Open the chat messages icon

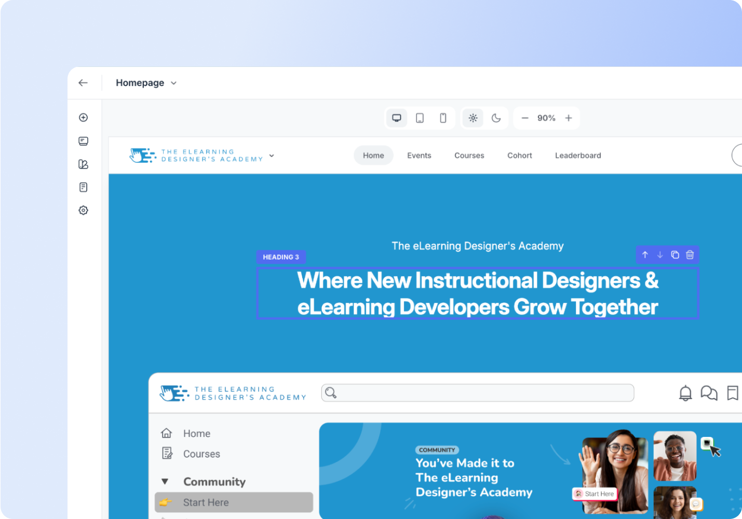709,393
